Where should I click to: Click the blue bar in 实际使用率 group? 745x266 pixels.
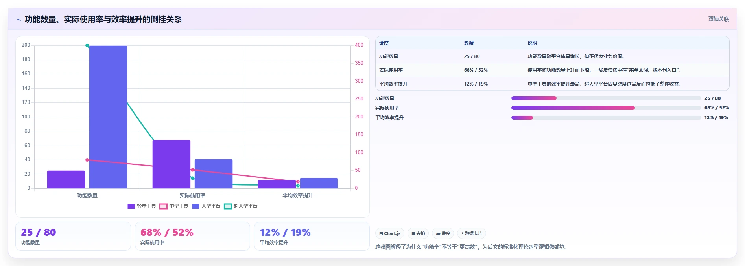(x=214, y=174)
